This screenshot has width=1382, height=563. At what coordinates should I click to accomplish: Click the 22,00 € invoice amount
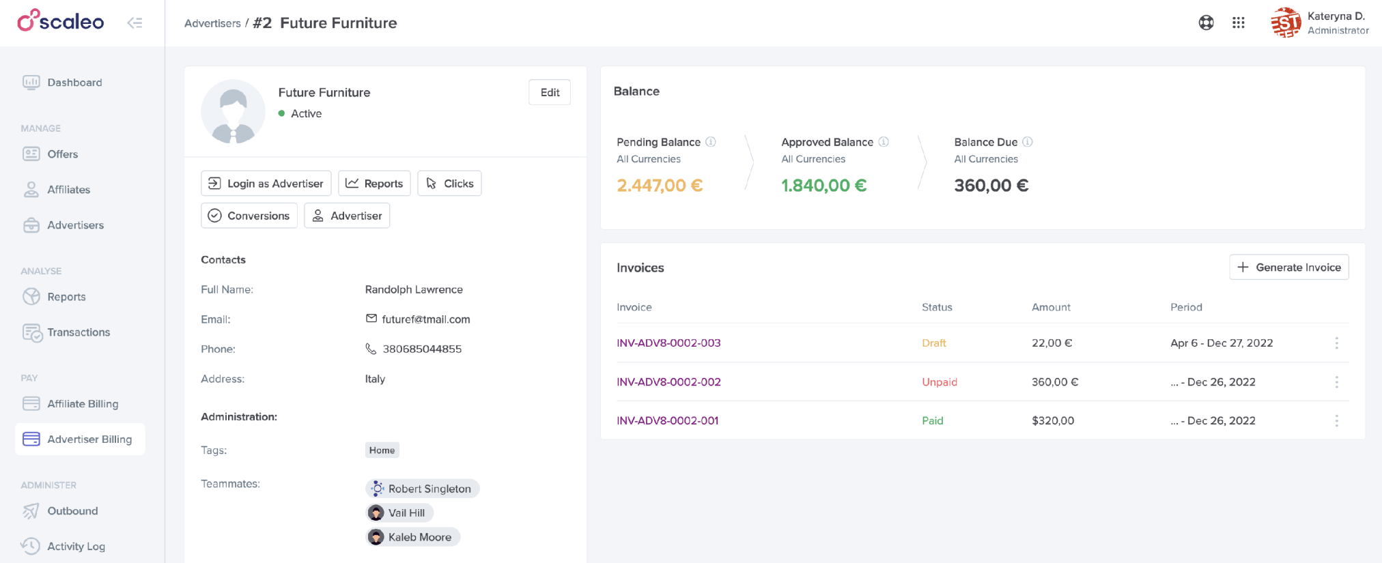pyautogui.click(x=1052, y=343)
